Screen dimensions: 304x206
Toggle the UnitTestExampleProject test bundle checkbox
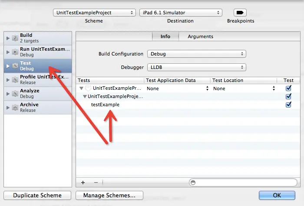click(x=288, y=88)
